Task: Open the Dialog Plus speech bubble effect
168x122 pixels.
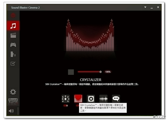Action: tap(116, 99)
